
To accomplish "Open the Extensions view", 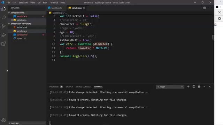I will [3, 44].
